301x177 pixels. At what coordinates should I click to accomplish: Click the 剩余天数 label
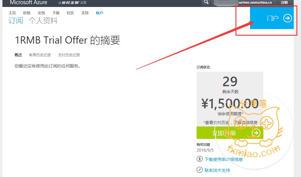[230, 92]
